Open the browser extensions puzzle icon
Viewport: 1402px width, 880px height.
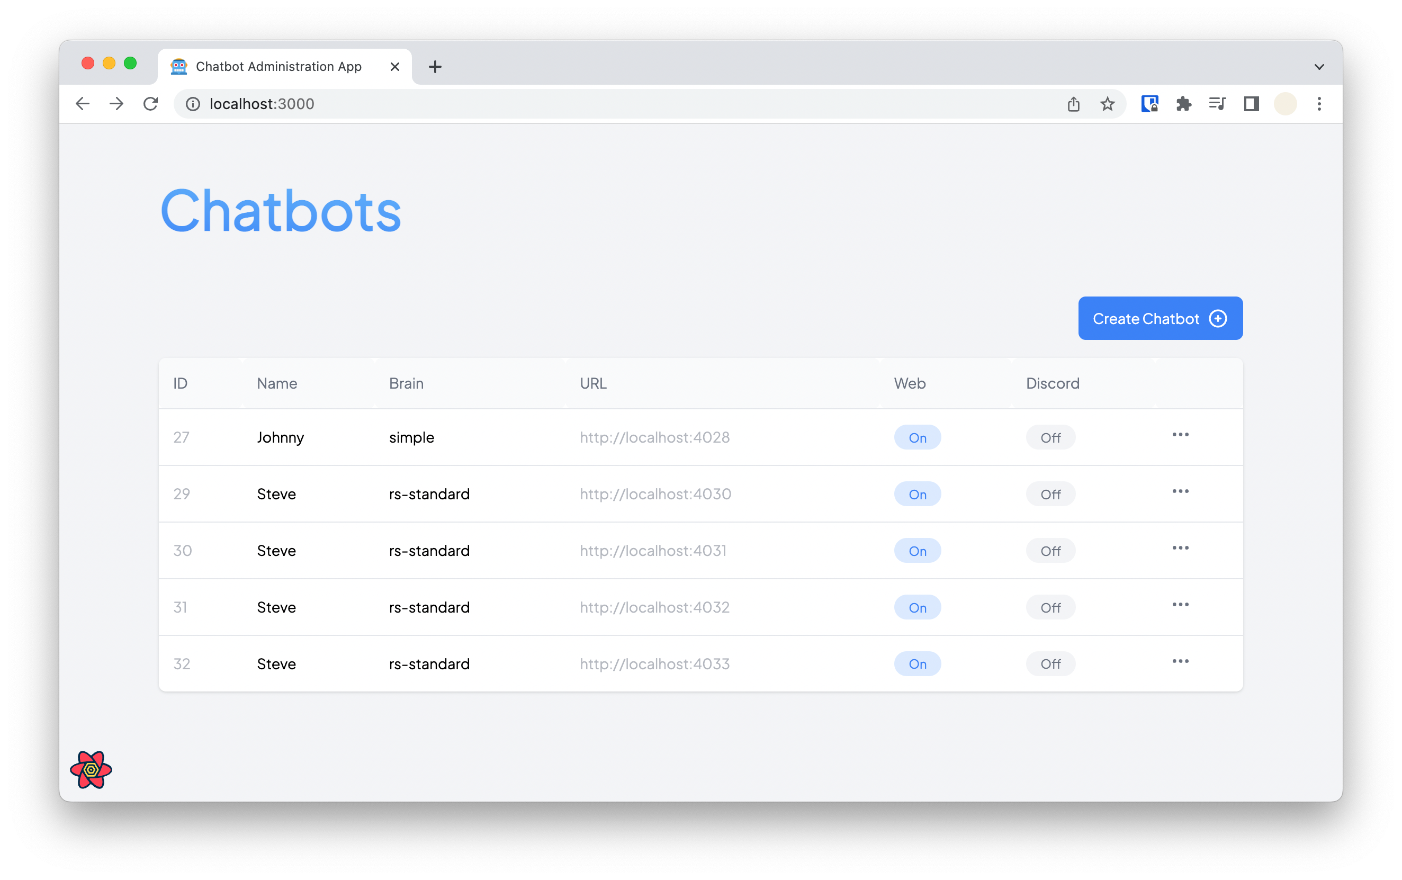click(1184, 104)
